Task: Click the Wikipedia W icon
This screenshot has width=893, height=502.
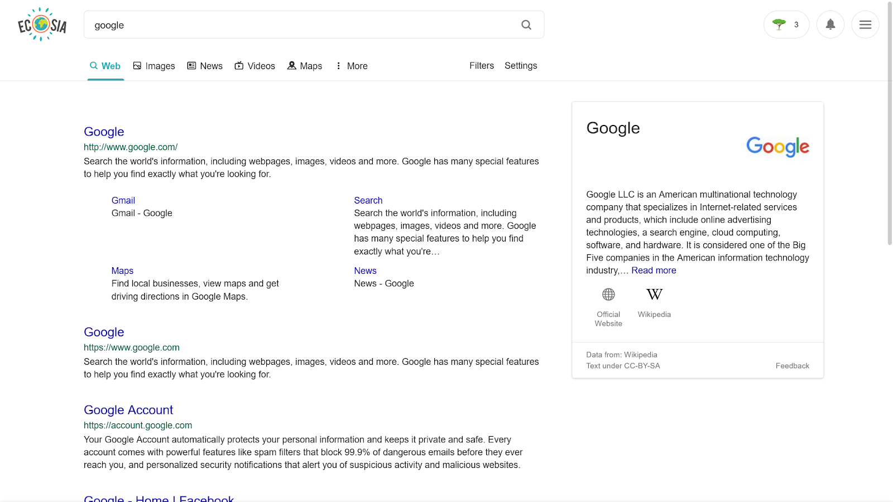Action: 654,294
